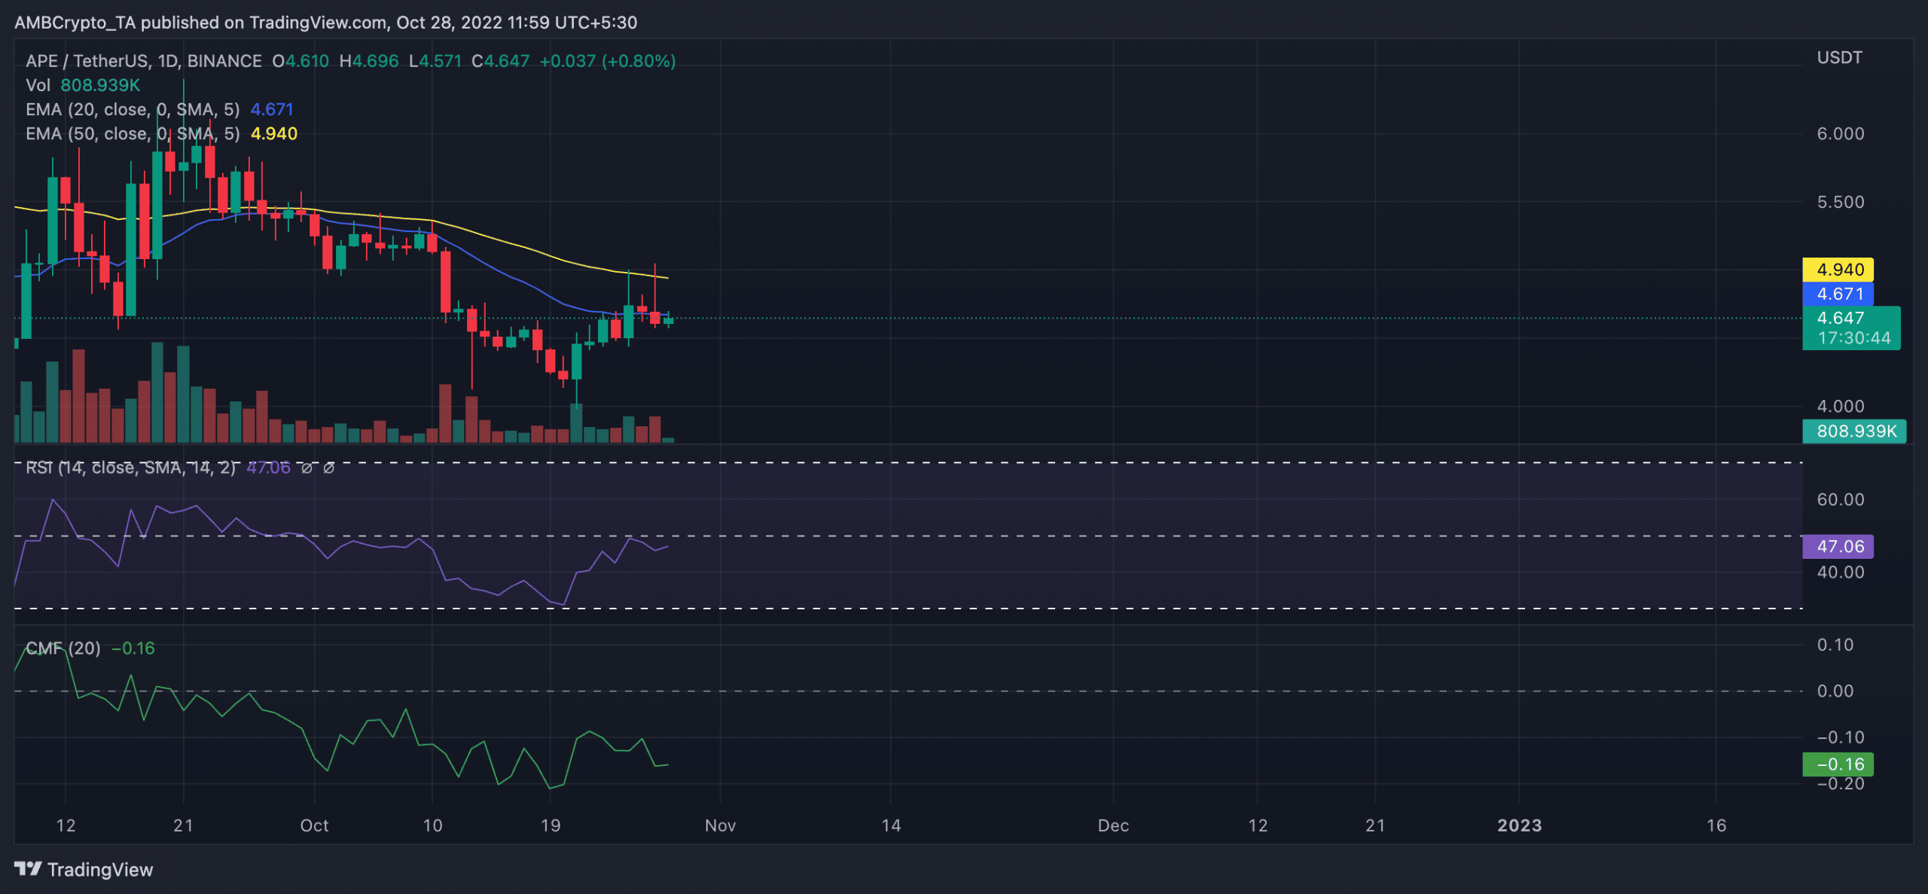Viewport: 1928px width, 894px height.
Task: Click the AMBCrypto_TA published header text
Action: 325,23
